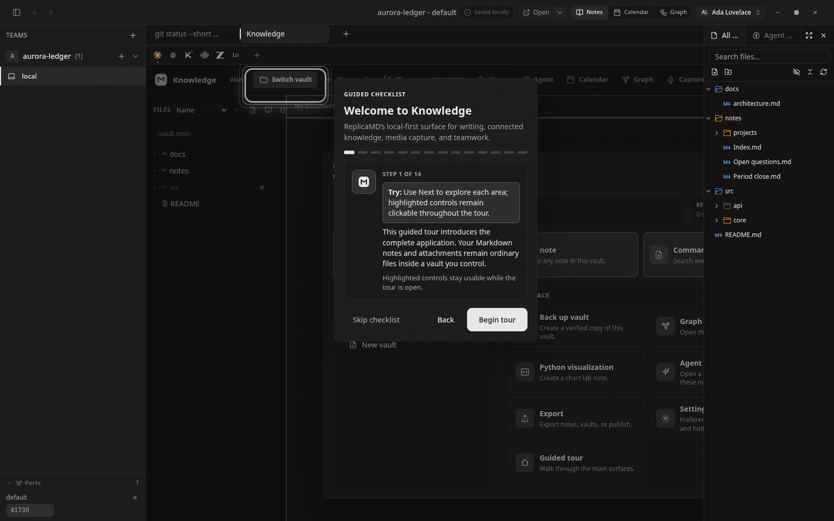Switch to All files tab
The width and height of the screenshot is (834, 521).
pyautogui.click(x=725, y=35)
